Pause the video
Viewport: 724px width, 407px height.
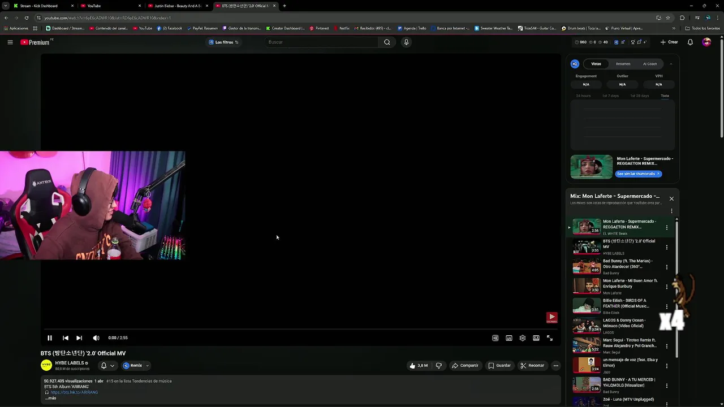coord(49,338)
